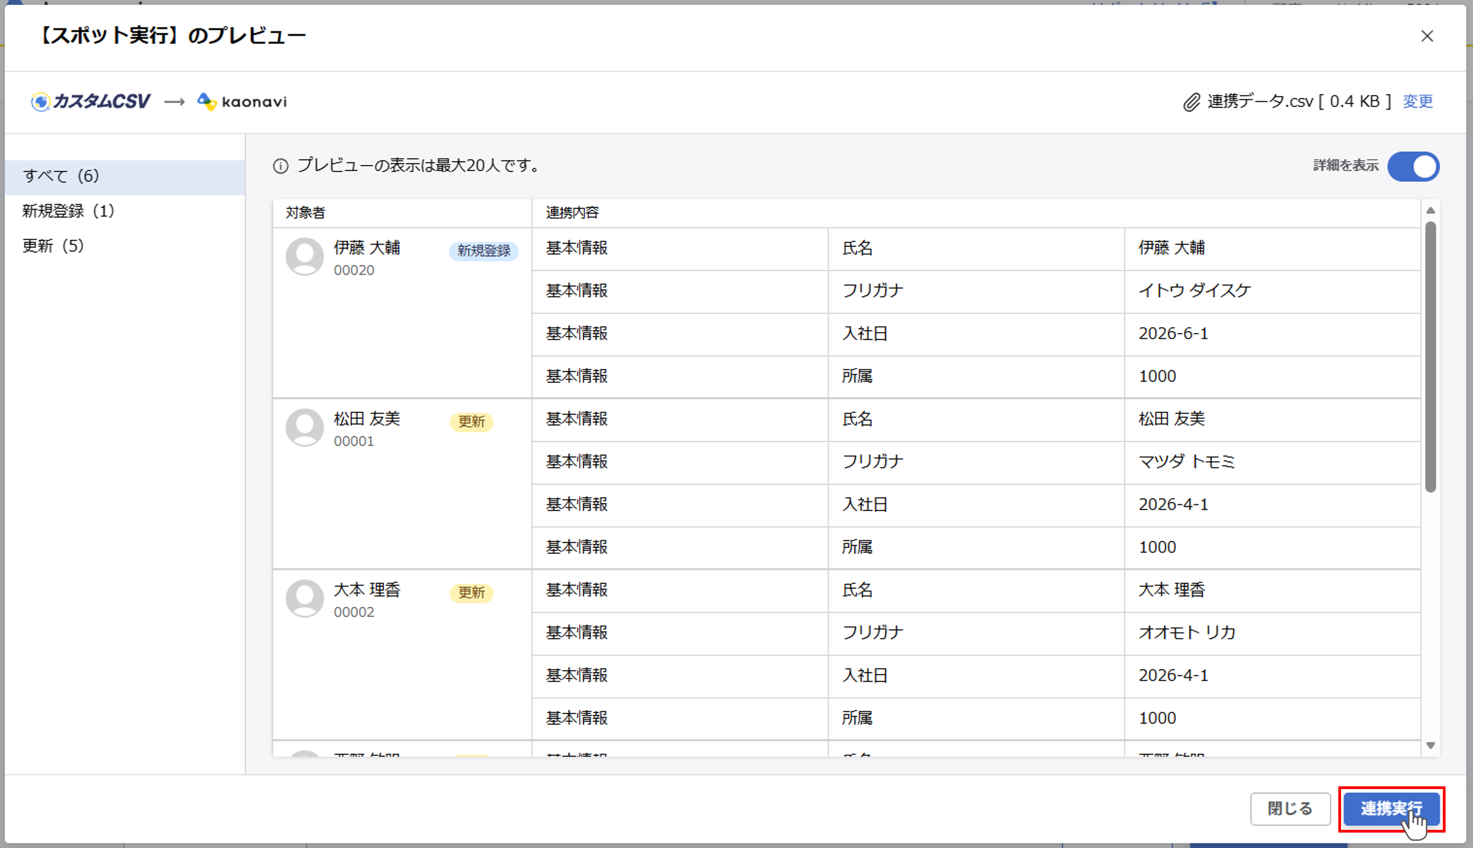This screenshot has height=848, width=1473.
Task: Toggle the 詳細を表示 switch
Action: tap(1413, 167)
